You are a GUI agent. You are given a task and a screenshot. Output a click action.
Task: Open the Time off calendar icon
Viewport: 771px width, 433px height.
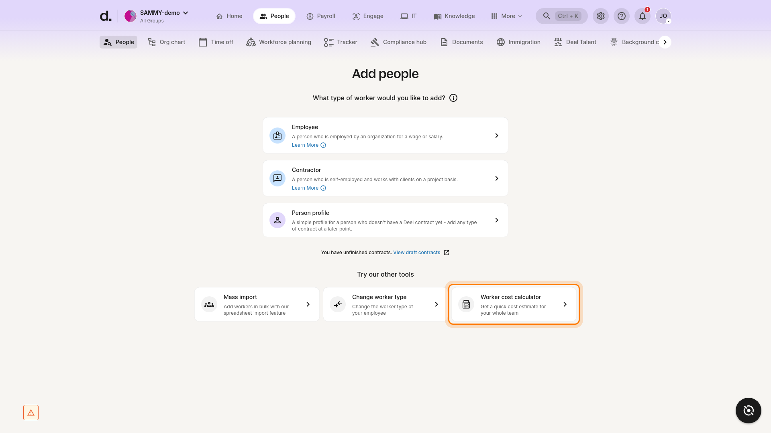203,42
